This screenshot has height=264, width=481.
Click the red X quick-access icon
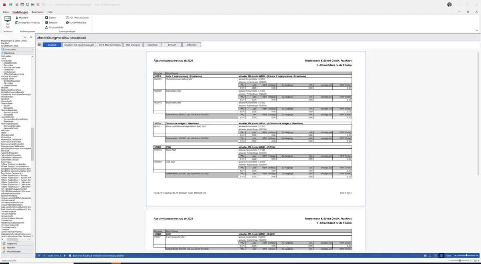point(38,4)
